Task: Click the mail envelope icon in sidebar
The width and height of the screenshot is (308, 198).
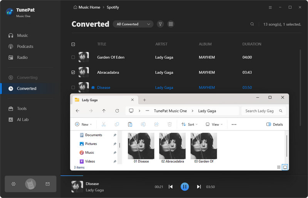Action: click(47, 184)
